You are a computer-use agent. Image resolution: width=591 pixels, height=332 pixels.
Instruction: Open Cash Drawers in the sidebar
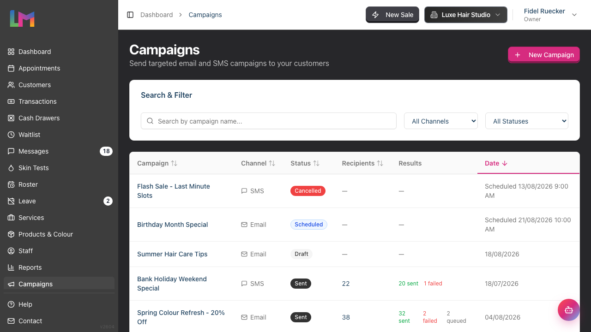click(59, 118)
